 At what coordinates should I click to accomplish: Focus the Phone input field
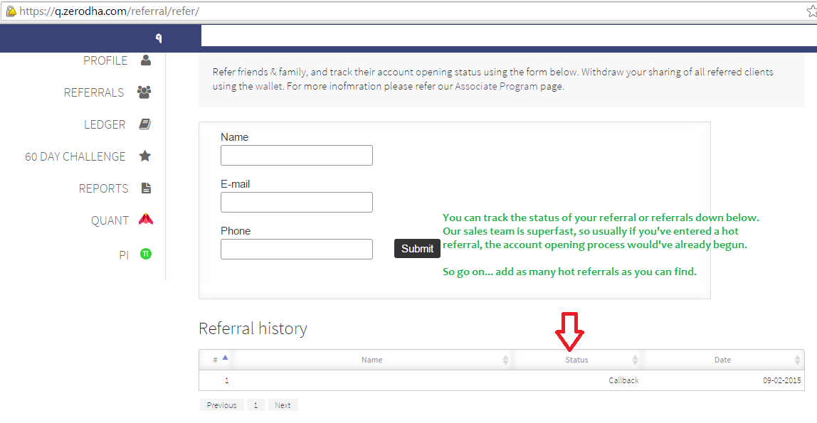coord(297,250)
